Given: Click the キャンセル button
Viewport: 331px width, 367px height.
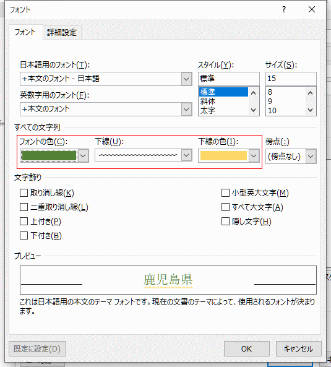Looking at the screenshot, I should [298, 349].
